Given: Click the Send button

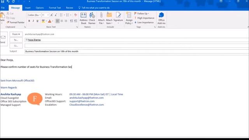Looking at the screenshot, I should 3,39.
